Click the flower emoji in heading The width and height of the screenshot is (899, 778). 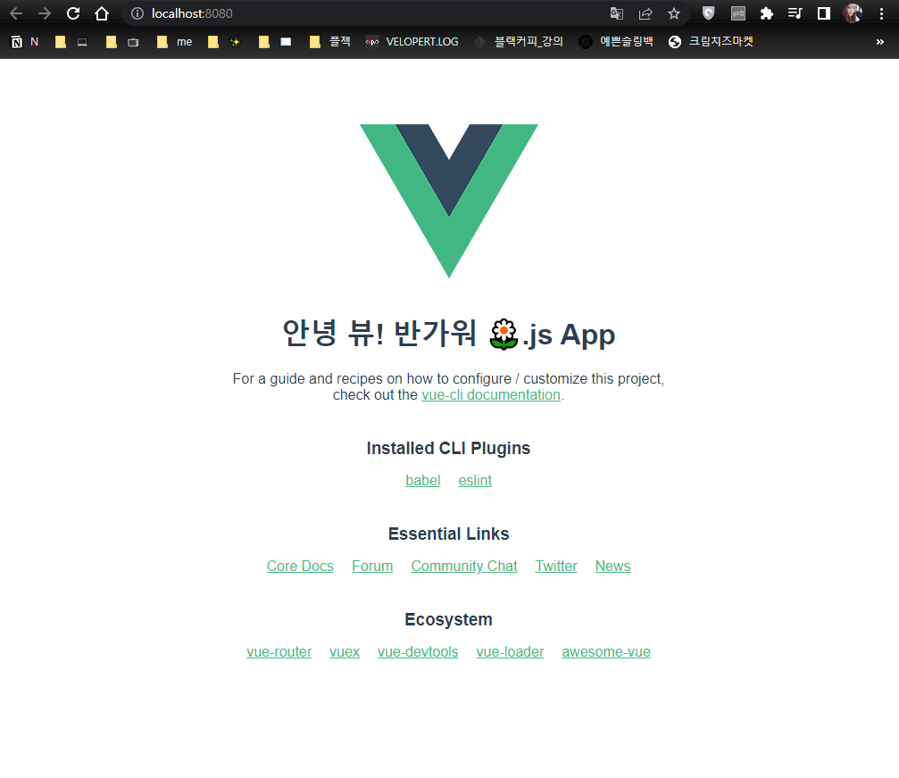[x=504, y=334]
